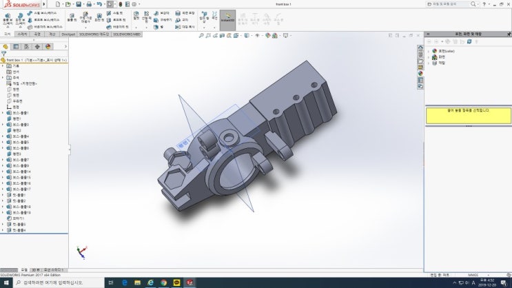This screenshot has height=288, width=512.
Task: Show the DimXpertManager tab
Action: (37, 47)
